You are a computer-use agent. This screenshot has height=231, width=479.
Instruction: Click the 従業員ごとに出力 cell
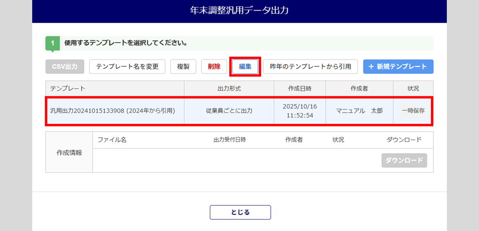click(x=229, y=111)
